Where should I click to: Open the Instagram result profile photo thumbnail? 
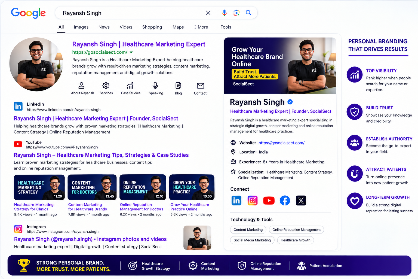pos(197,238)
